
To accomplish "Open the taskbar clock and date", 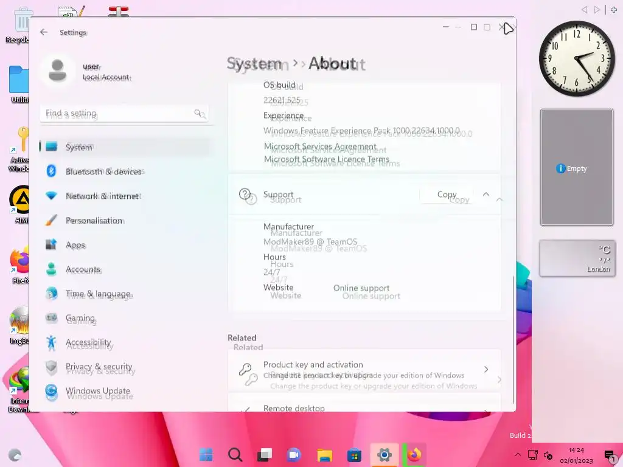I will (576, 455).
